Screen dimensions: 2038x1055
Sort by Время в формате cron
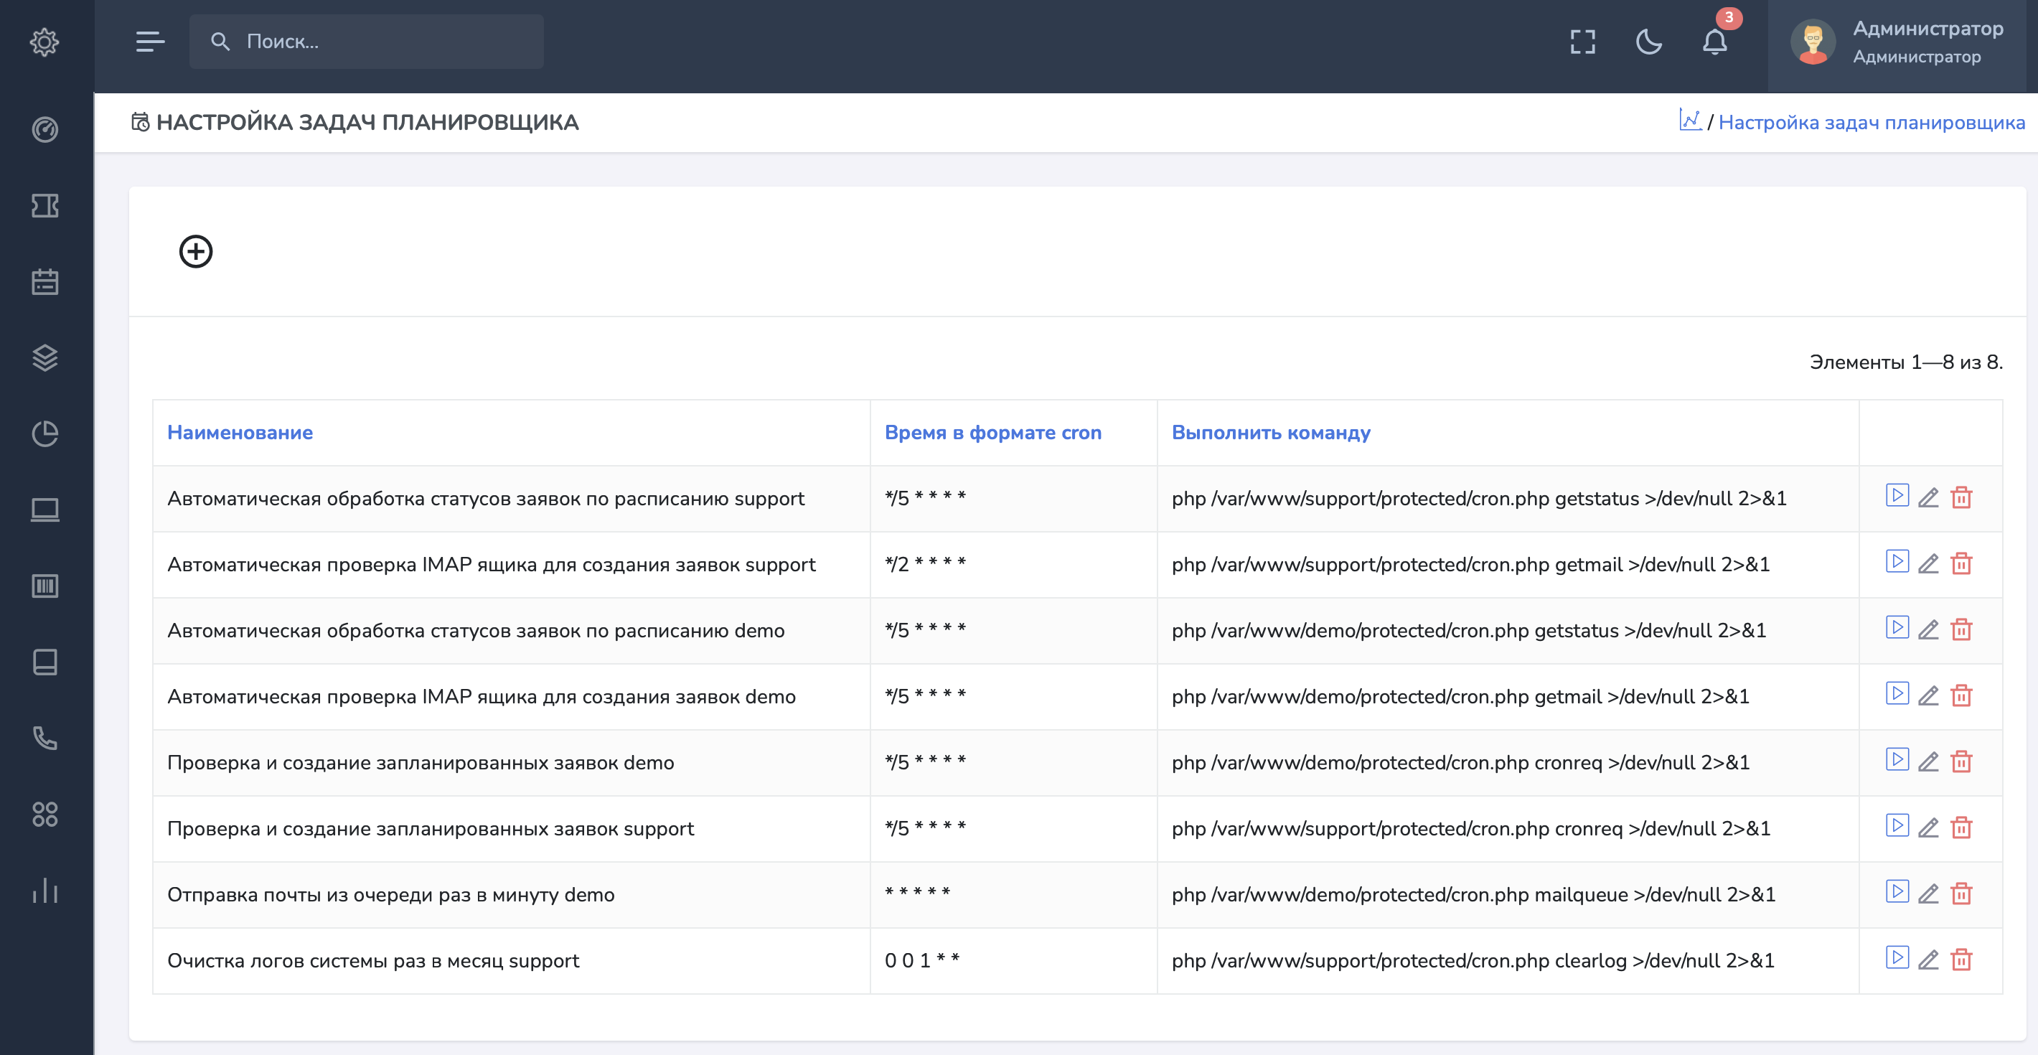pyautogui.click(x=992, y=432)
